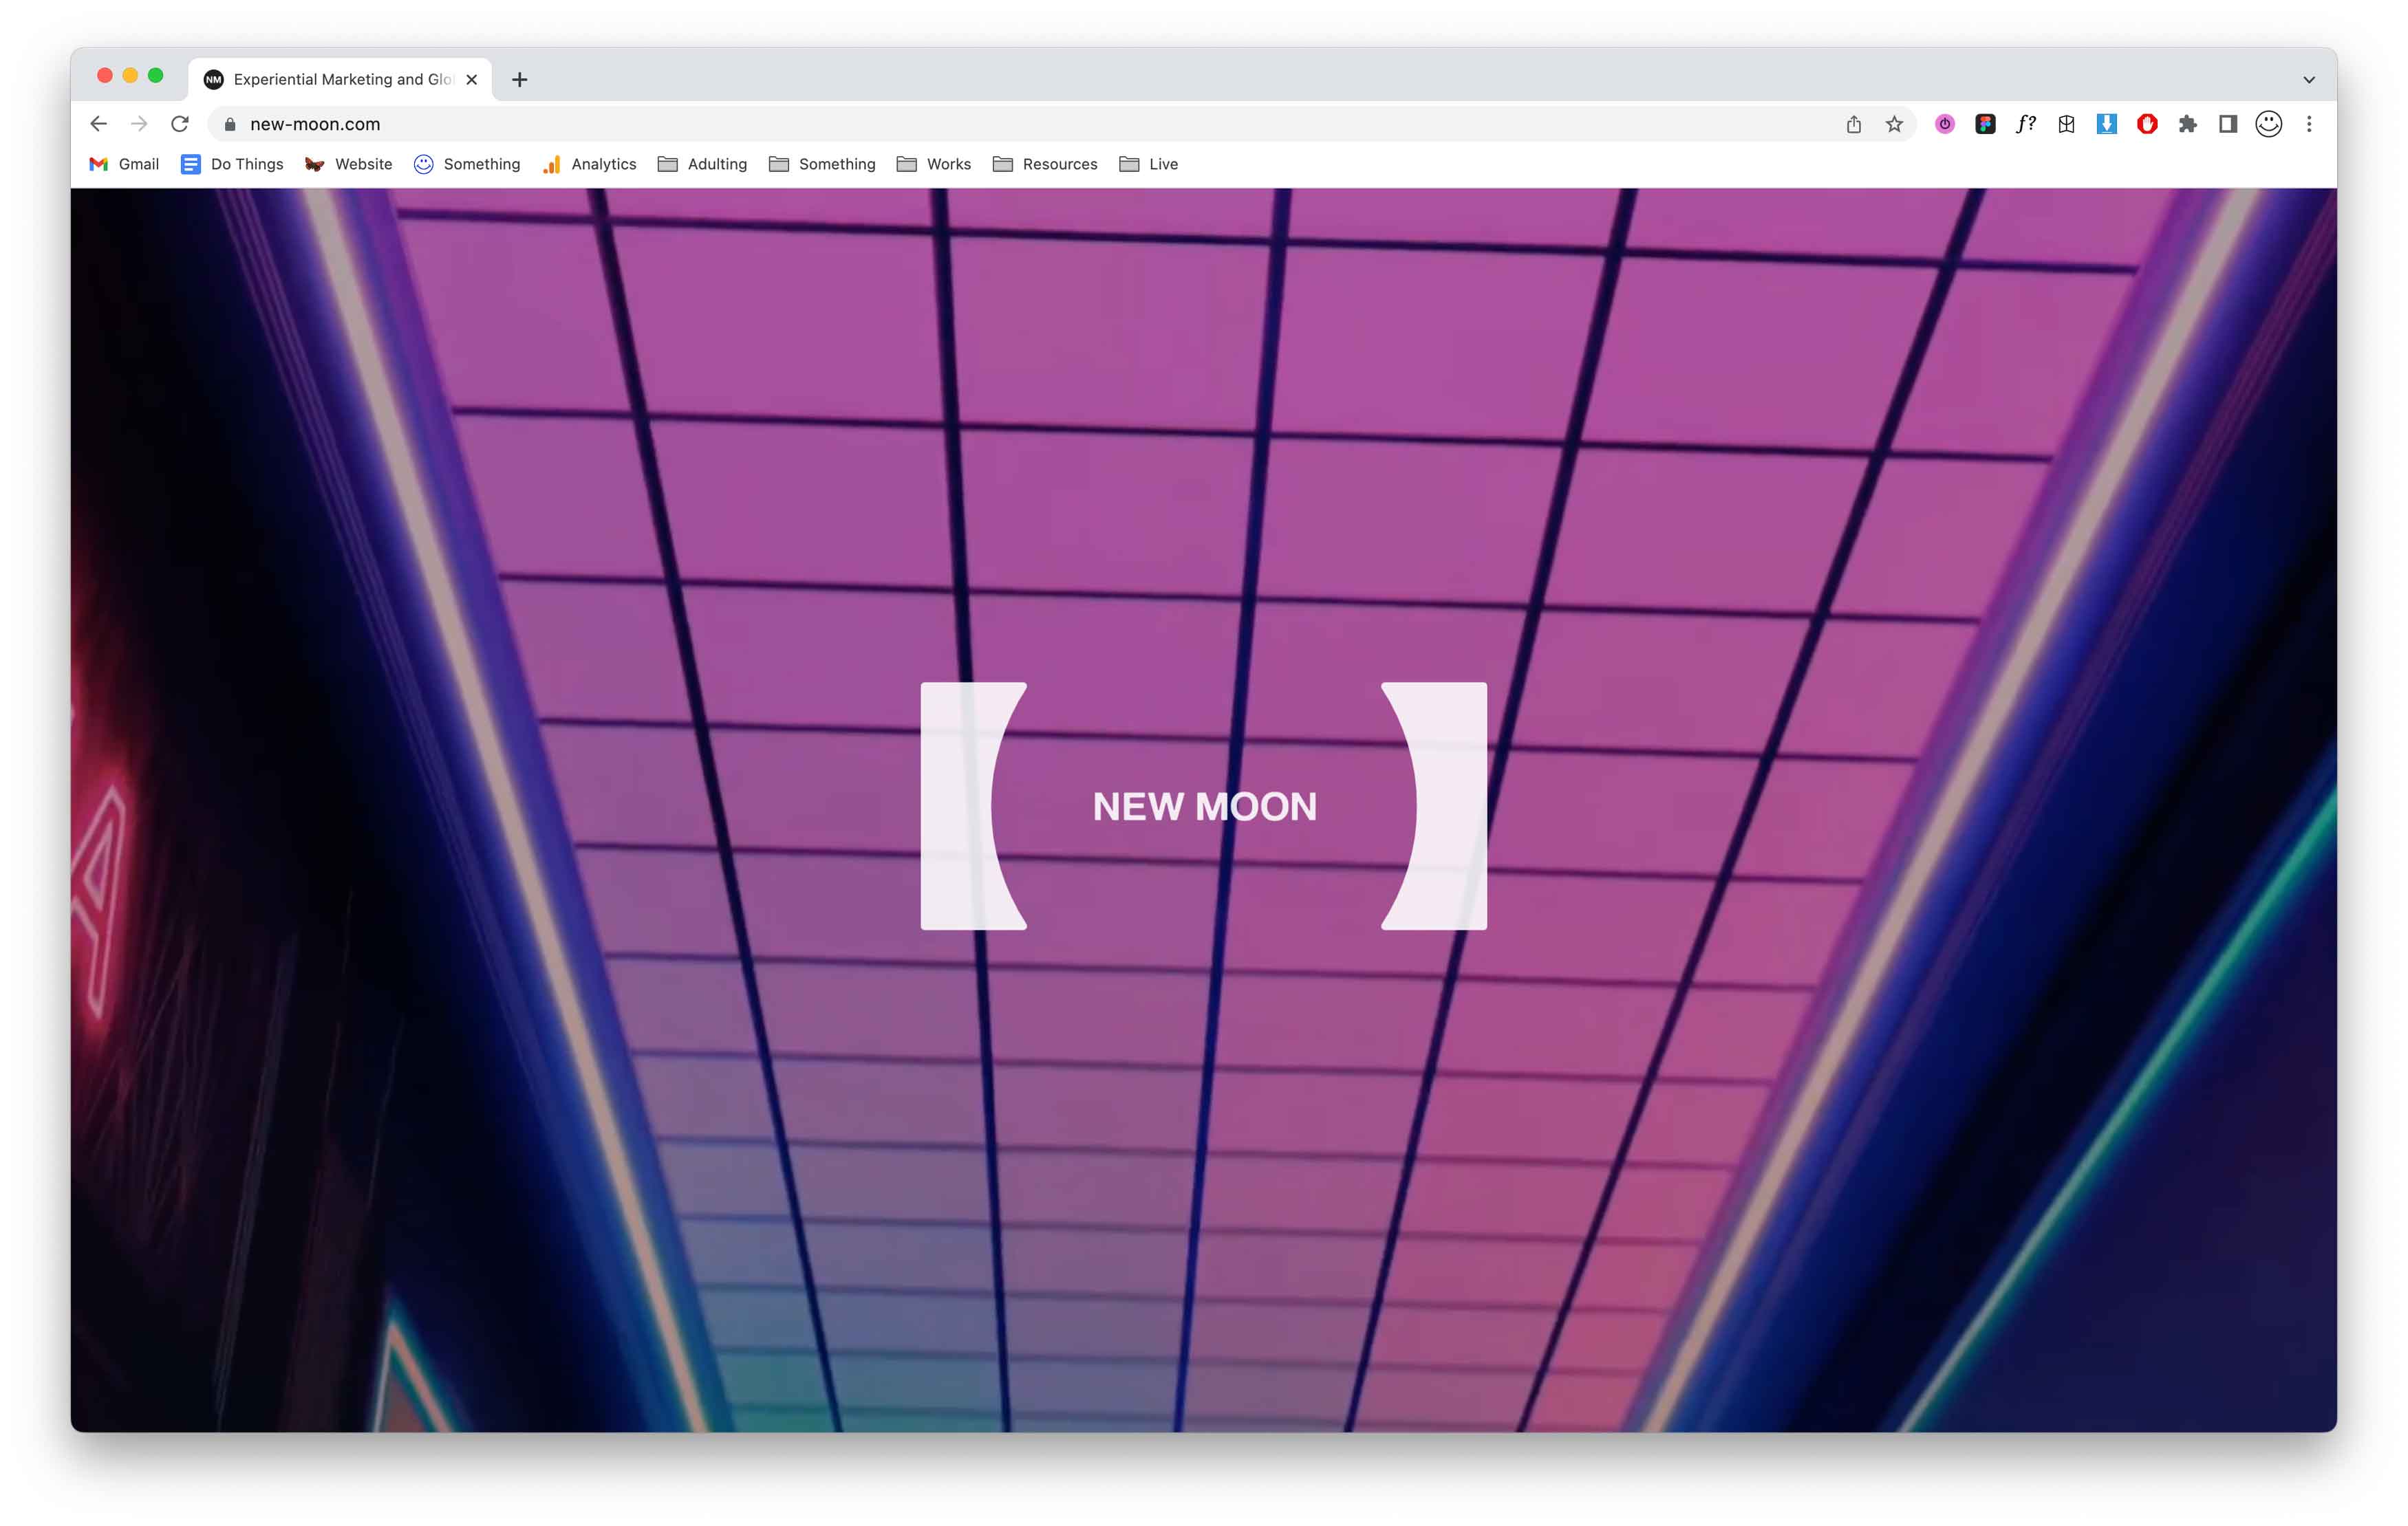Open the fonts finder extension icon
The height and width of the screenshot is (1526, 2408).
(2025, 124)
